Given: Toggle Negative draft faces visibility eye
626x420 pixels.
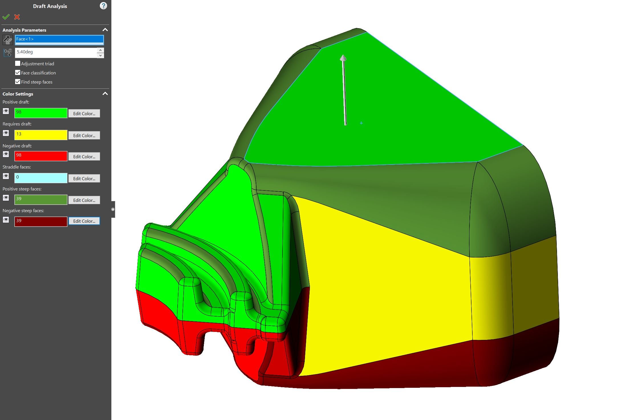Looking at the screenshot, I should 6,154.
